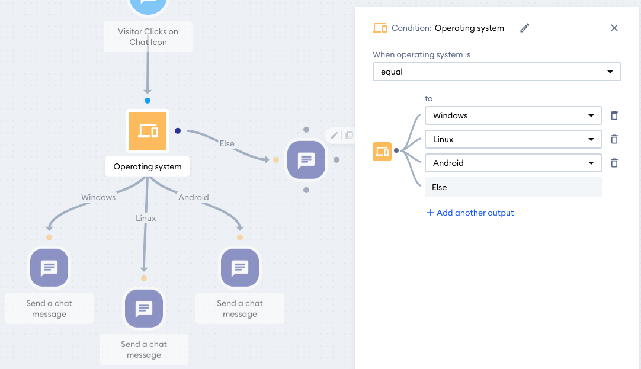Viewport: 641px width, 369px height.
Task: Open the 'equal' operator dropdown
Action: pyautogui.click(x=496, y=72)
